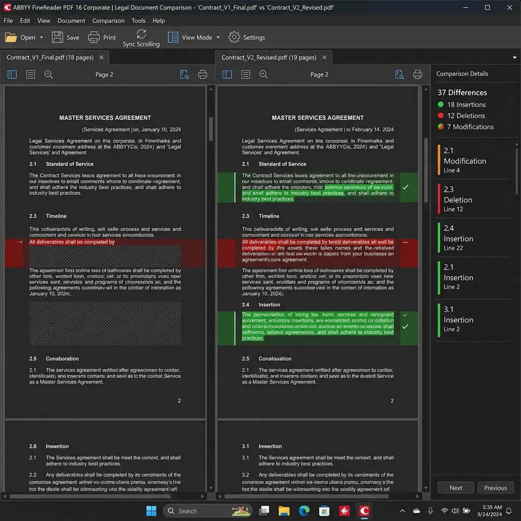
Task: Click down arrow of right document scrollbar
Action: 426,488
